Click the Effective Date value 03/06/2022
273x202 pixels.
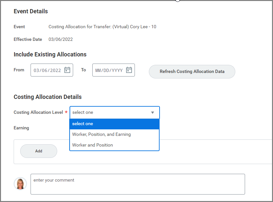[61, 39]
